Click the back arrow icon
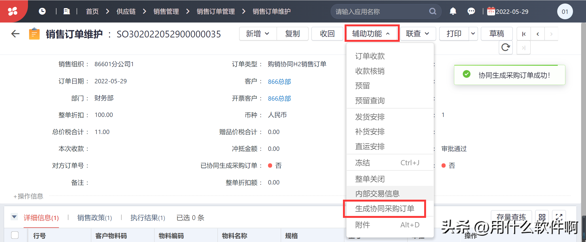 [15, 34]
